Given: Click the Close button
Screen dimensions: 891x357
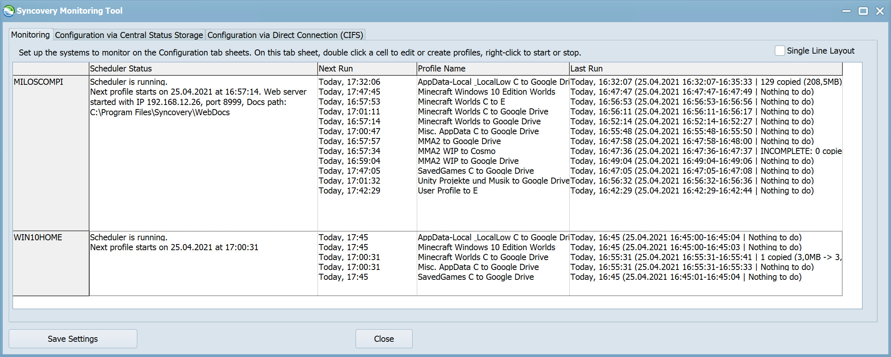Looking at the screenshot, I should [384, 338].
